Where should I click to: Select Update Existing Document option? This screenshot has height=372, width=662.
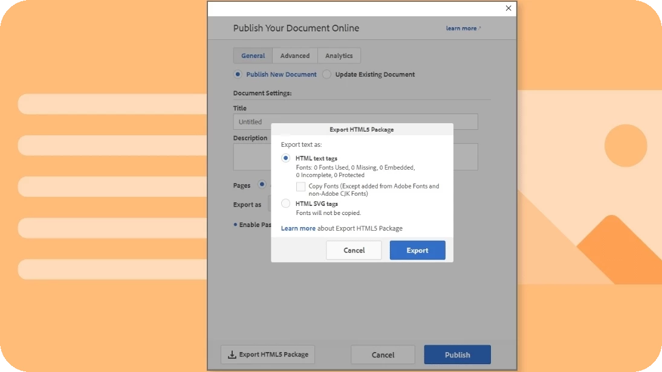[327, 74]
